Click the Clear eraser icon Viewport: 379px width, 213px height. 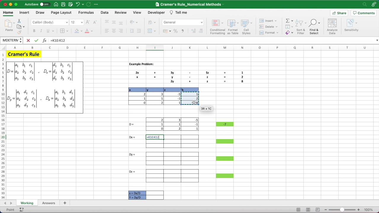tap(288, 32)
